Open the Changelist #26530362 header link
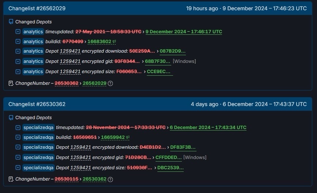 tap(37, 104)
